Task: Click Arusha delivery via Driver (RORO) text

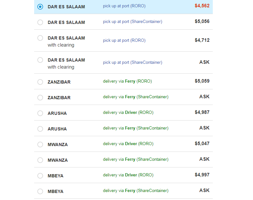Action: (128, 113)
